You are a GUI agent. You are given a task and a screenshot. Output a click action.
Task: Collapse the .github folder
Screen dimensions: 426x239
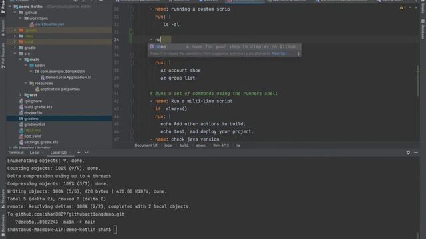point(15,13)
